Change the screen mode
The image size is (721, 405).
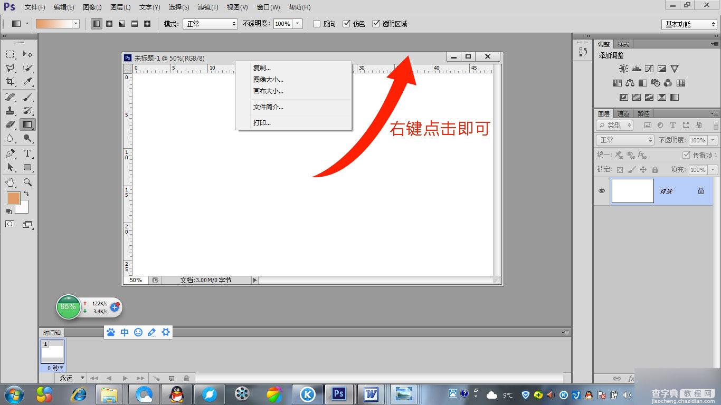click(27, 224)
